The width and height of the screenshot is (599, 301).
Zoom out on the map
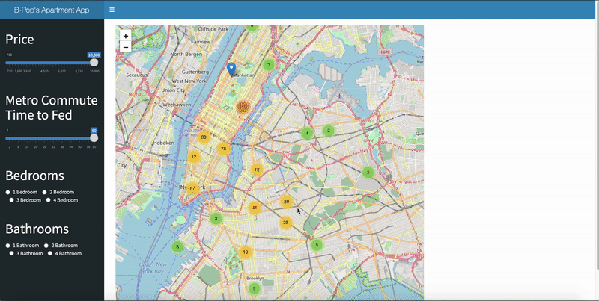(125, 47)
